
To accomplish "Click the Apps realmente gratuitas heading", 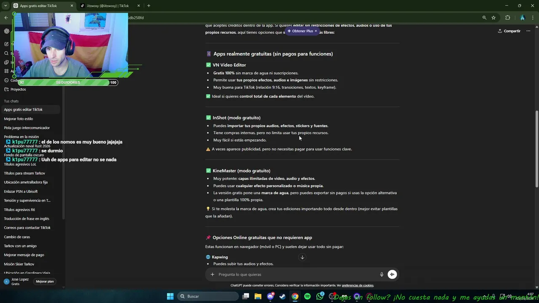I will click(x=273, y=54).
